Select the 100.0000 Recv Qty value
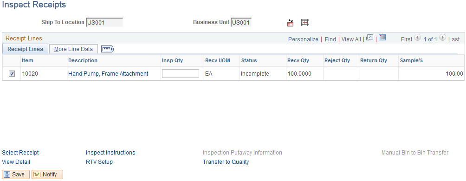This screenshot has height=181, width=466. 299,74
